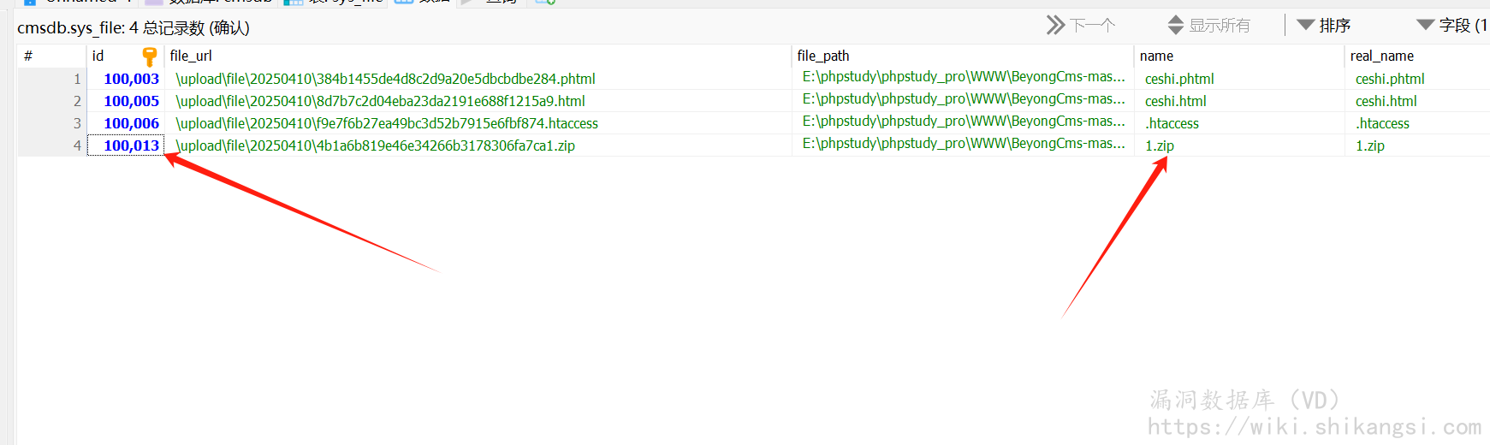This screenshot has width=1490, height=445.
Task: Click the primary key icon in id header
Action: 150,56
